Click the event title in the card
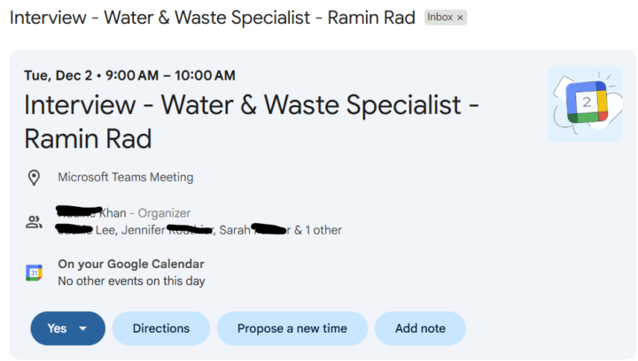 (x=251, y=121)
